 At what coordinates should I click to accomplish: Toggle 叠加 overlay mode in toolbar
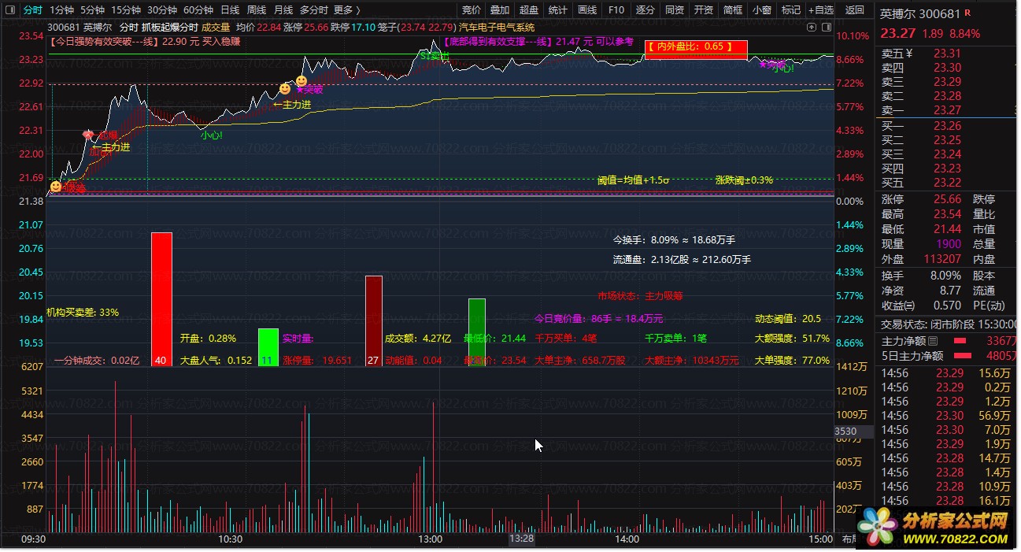tap(500, 10)
